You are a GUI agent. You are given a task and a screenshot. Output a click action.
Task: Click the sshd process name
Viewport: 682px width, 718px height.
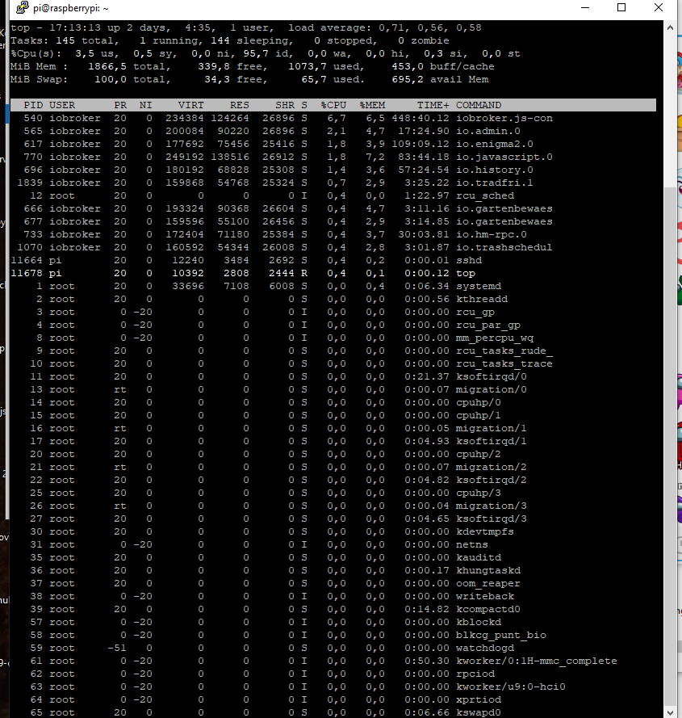tap(469, 260)
